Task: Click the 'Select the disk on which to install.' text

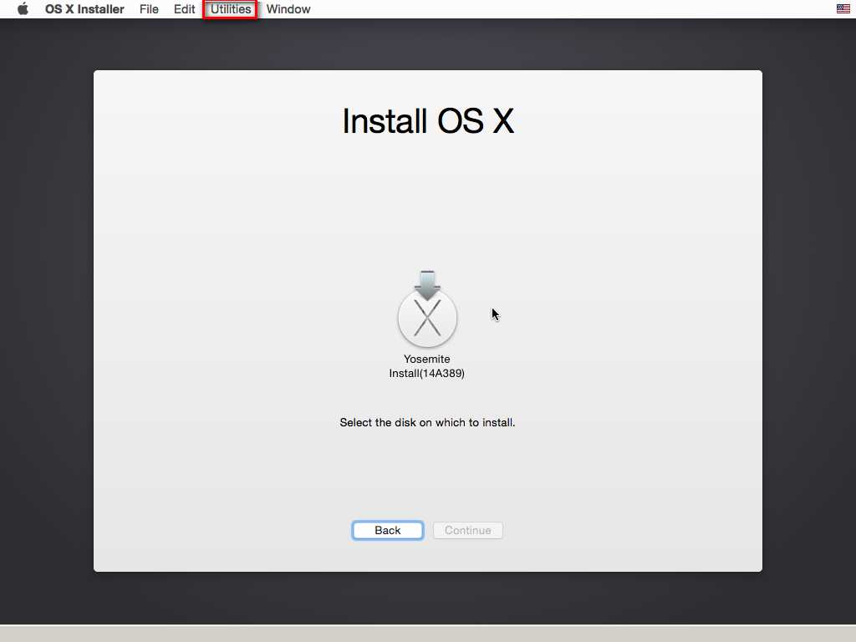Action: click(x=427, y=422)
